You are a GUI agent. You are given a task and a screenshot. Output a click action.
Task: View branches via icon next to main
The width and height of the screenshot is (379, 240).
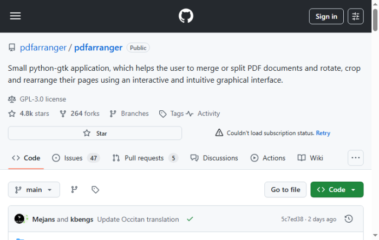tap(74, 190)
